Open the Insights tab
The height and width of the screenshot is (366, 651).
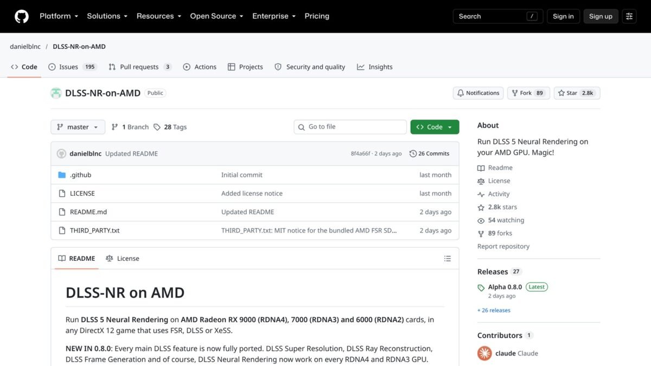pyautogui.click(x=375, y=67)
